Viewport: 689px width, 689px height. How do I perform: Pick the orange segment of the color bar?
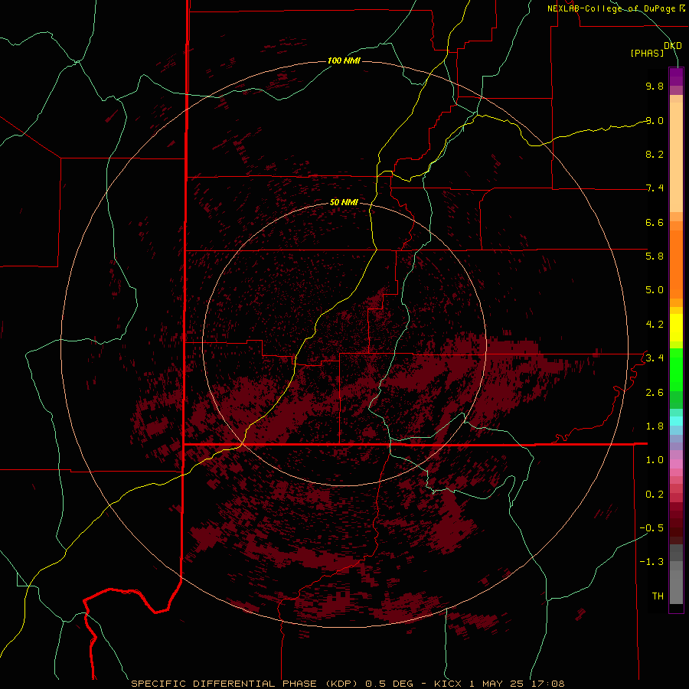[x=676, y=264]
